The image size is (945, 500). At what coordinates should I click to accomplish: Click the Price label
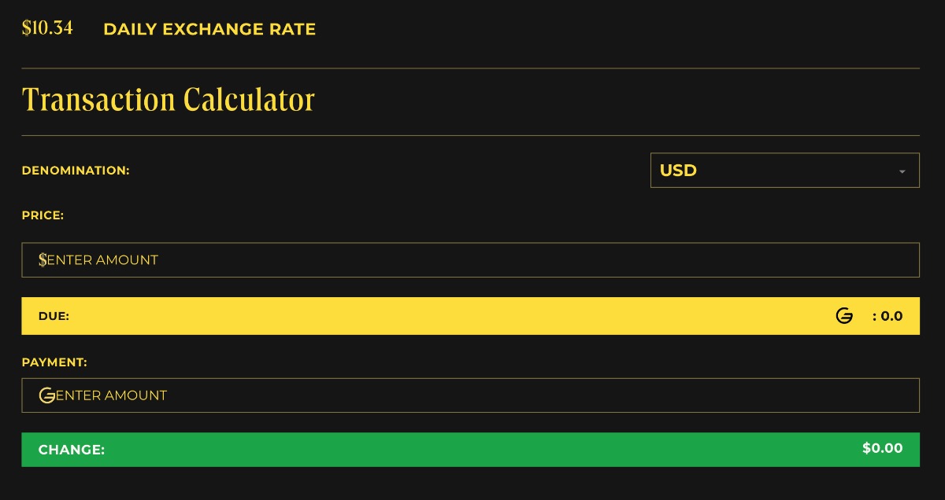pos(43,215)
